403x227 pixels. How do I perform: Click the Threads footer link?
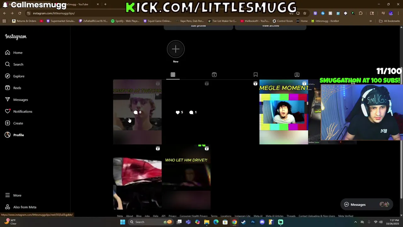[291, 216]
